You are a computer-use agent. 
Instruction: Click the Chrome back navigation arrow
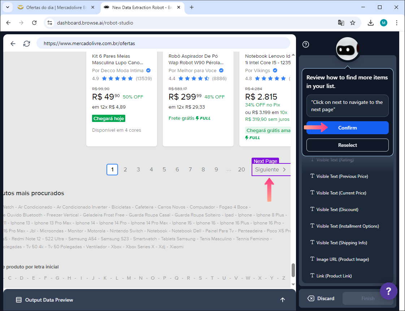pos(8,23)
